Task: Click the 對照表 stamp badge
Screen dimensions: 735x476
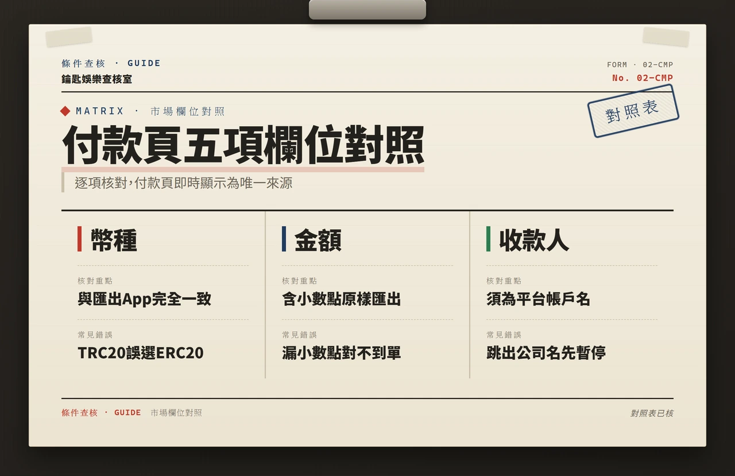Action: (x=633, y=111)
